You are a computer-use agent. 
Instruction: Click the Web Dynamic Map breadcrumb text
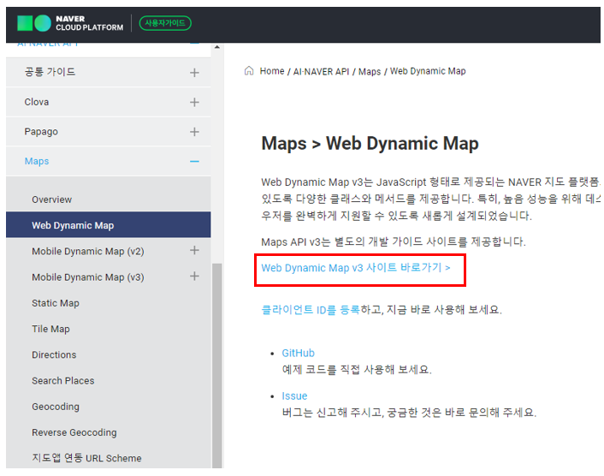tap(428, 71)
